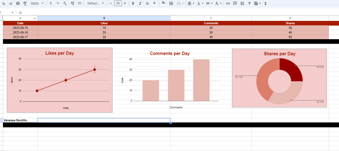
Task: Toggle bold formatting
Action: click(133, 4)
